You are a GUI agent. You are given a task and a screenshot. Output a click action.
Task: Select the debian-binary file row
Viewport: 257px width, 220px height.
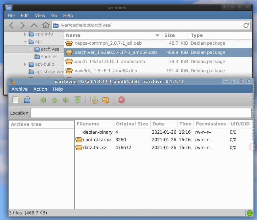(164, 132)
